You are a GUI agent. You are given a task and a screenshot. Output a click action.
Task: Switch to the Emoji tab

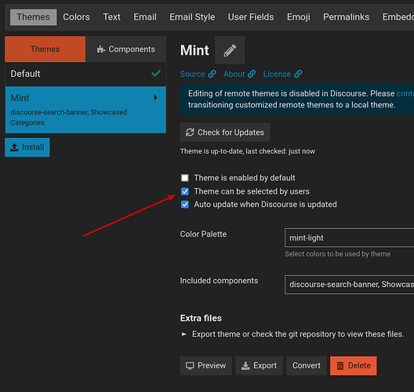[299, 17]
